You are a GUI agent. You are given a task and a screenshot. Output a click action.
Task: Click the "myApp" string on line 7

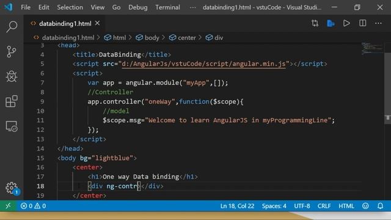coord(196,83)
